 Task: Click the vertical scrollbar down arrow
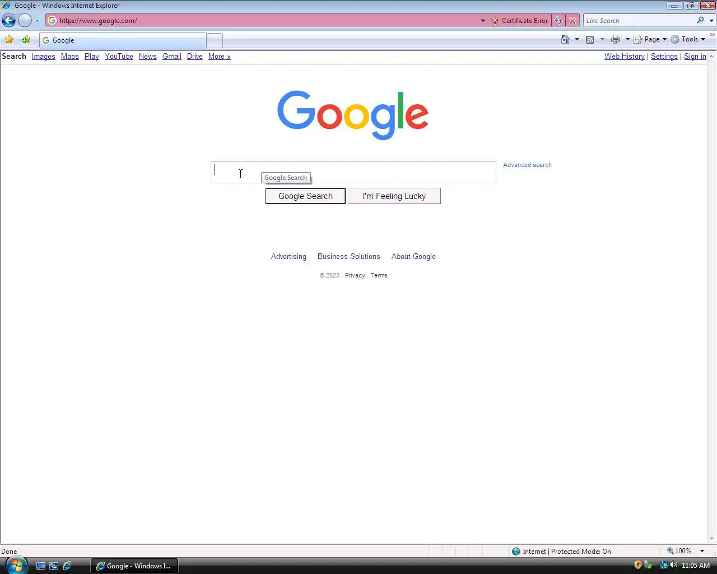pyautogui.click(x=711, y=539)
